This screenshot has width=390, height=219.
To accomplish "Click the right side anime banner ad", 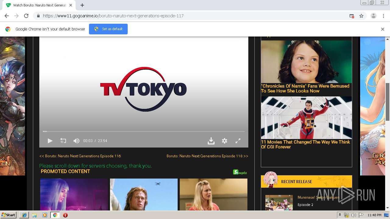I will point(373,106).
